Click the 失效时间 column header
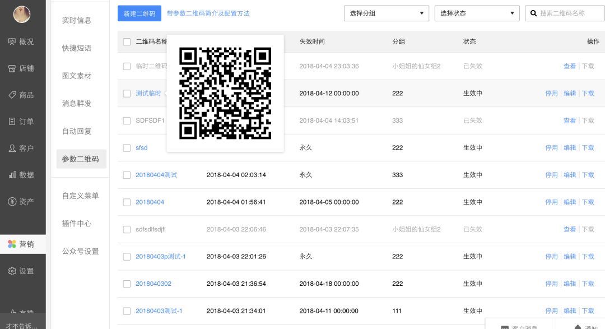 pyautogui.click(x=312, y=41)
